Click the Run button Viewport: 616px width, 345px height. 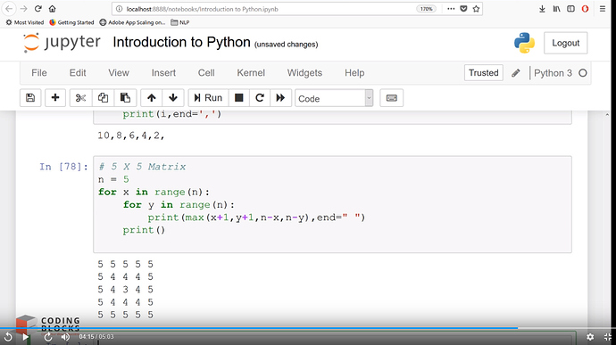(x=208, y=98)
